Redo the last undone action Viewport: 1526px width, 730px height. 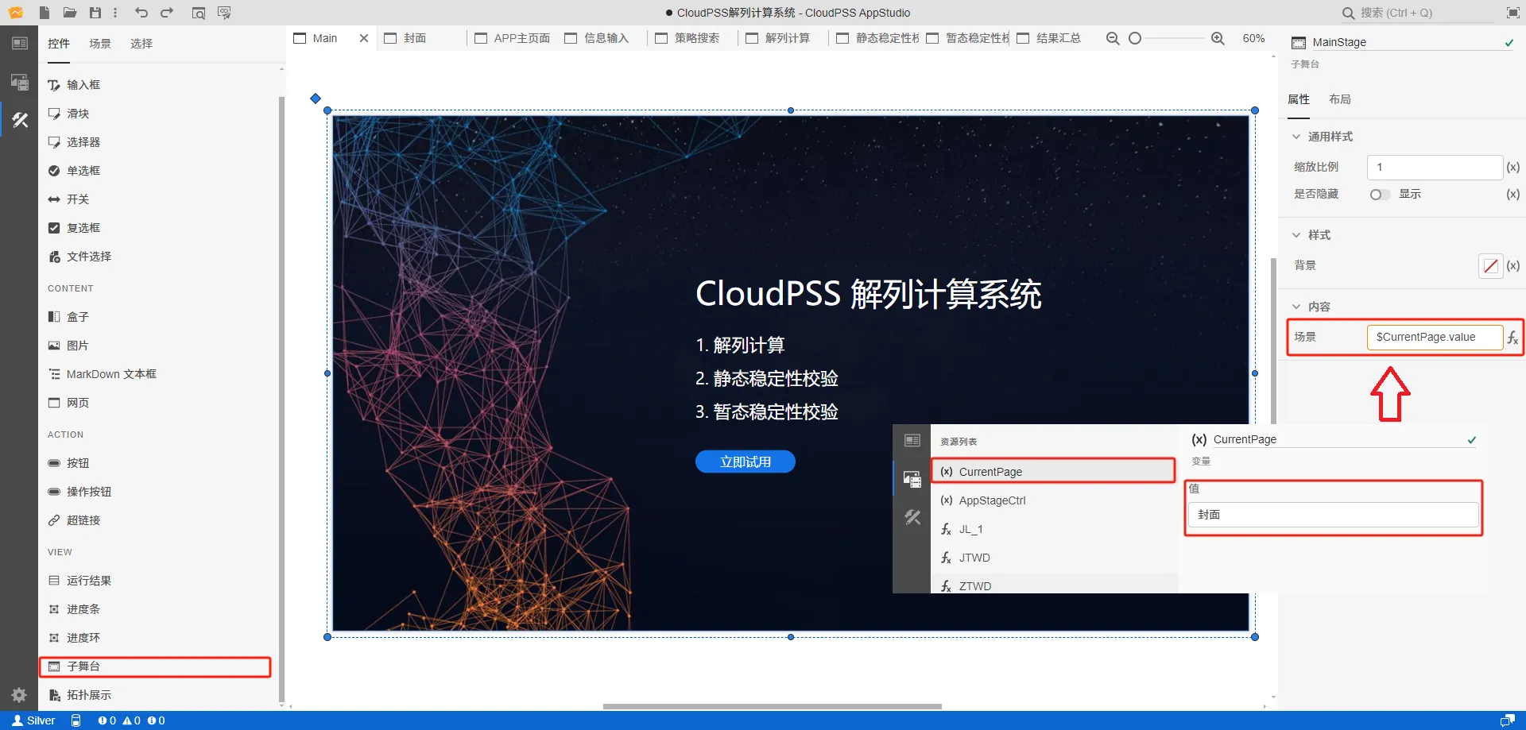pos(167,13)
